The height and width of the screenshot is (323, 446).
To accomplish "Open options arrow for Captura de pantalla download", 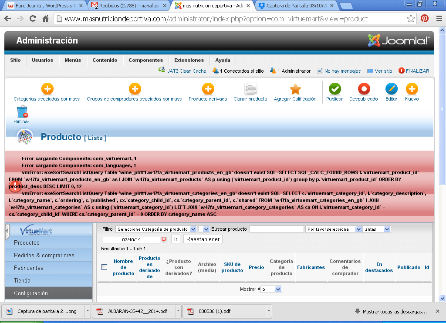I will [88, 311].
